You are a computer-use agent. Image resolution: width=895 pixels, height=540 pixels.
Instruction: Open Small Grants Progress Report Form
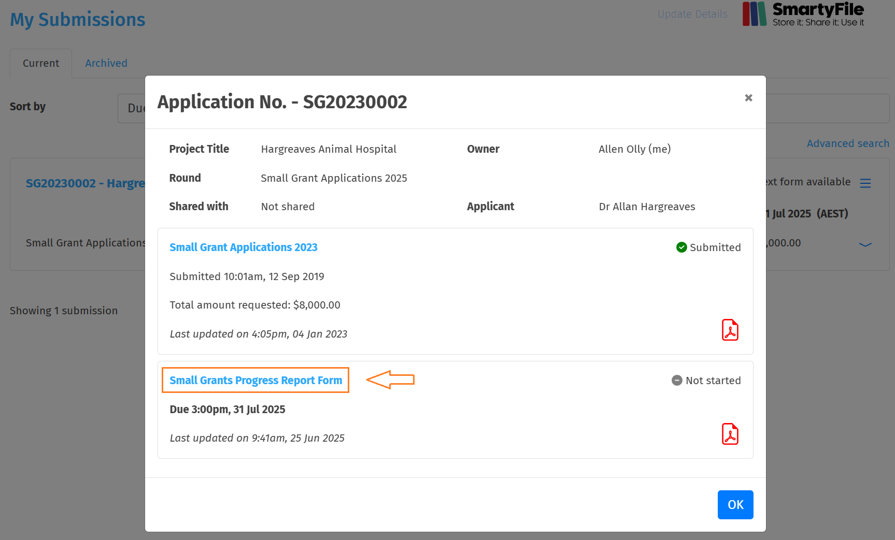tap(255, 381)
